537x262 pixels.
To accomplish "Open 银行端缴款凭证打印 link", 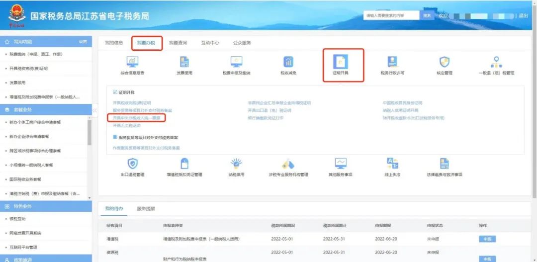I will click(266, 118).
